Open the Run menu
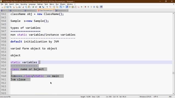 tap(57, 4)
